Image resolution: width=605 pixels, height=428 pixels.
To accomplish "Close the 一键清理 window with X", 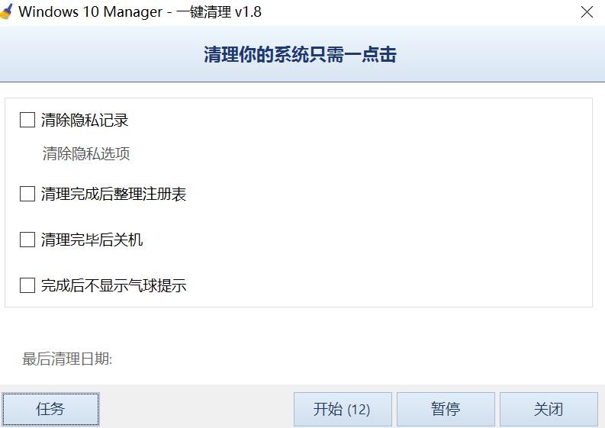I will pyautogui.click(x=587, y=12).
